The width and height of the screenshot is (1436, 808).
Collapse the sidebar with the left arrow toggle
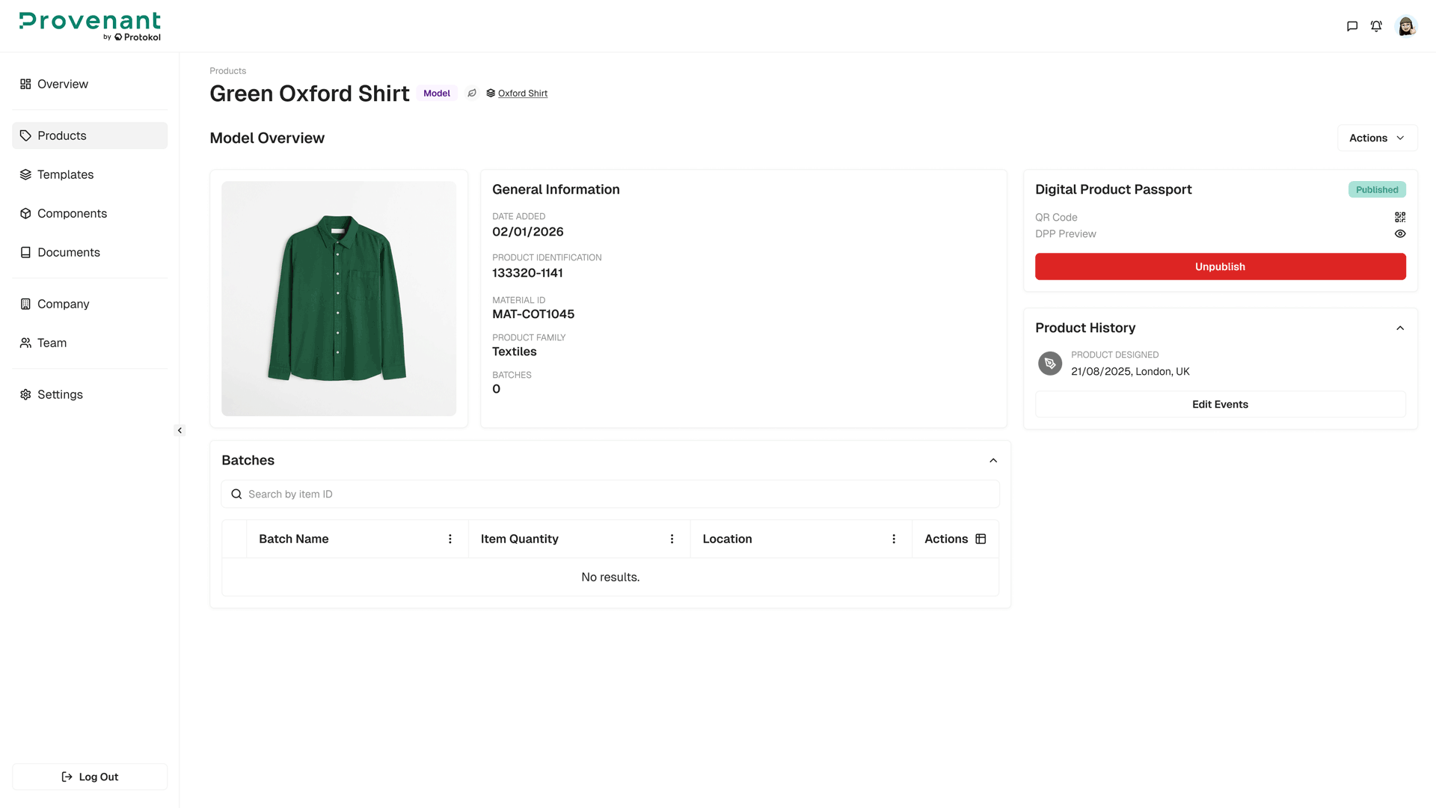179,430
